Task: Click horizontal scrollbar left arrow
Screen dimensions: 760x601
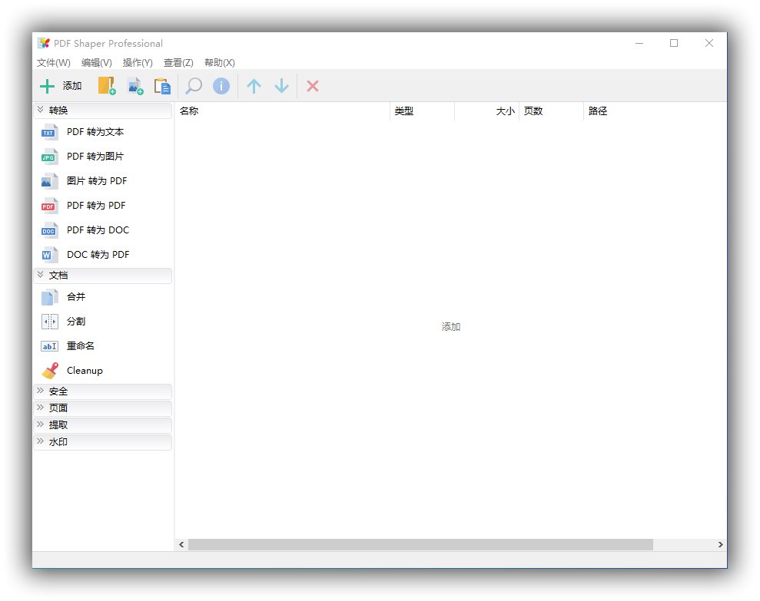Action: click(x=181, y=545)
